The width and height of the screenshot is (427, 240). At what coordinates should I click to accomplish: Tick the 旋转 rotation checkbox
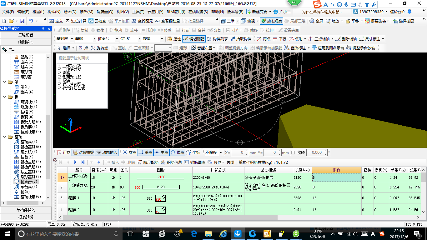point(293,152)
